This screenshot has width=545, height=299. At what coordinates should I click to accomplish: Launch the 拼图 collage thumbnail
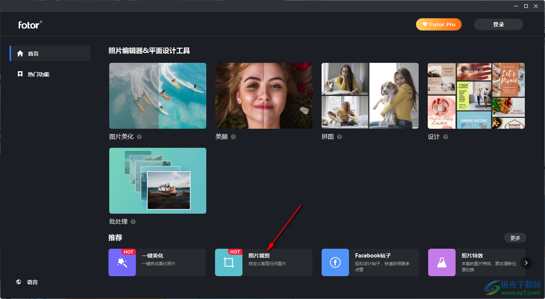click(x=370, y=96)
